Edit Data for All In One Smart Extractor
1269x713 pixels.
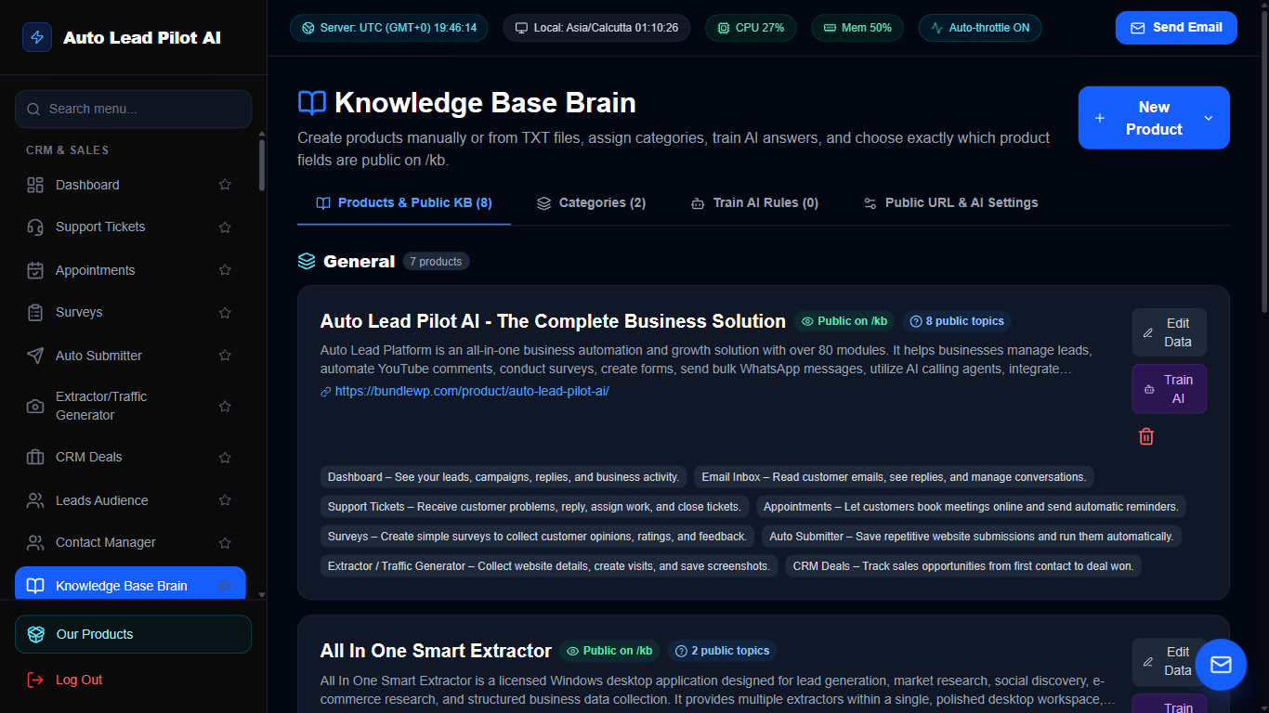(x=1169, y=662)
